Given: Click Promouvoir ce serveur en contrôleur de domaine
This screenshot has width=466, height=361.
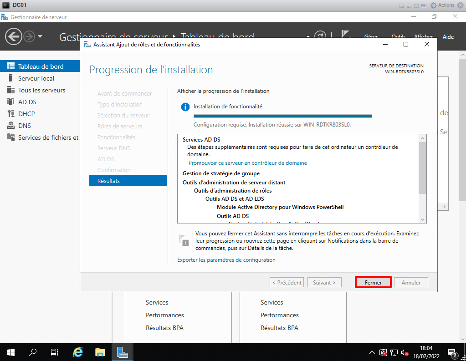Looking at the screenshot, I should tap(248, 163).
